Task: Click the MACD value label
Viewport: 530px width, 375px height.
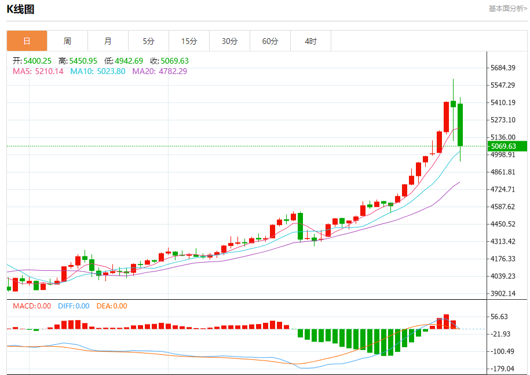Action: click(x=32, y=306)
